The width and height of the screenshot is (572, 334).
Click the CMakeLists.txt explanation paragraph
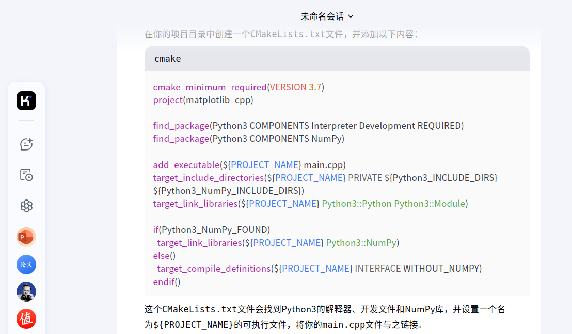tap(324, 316)
